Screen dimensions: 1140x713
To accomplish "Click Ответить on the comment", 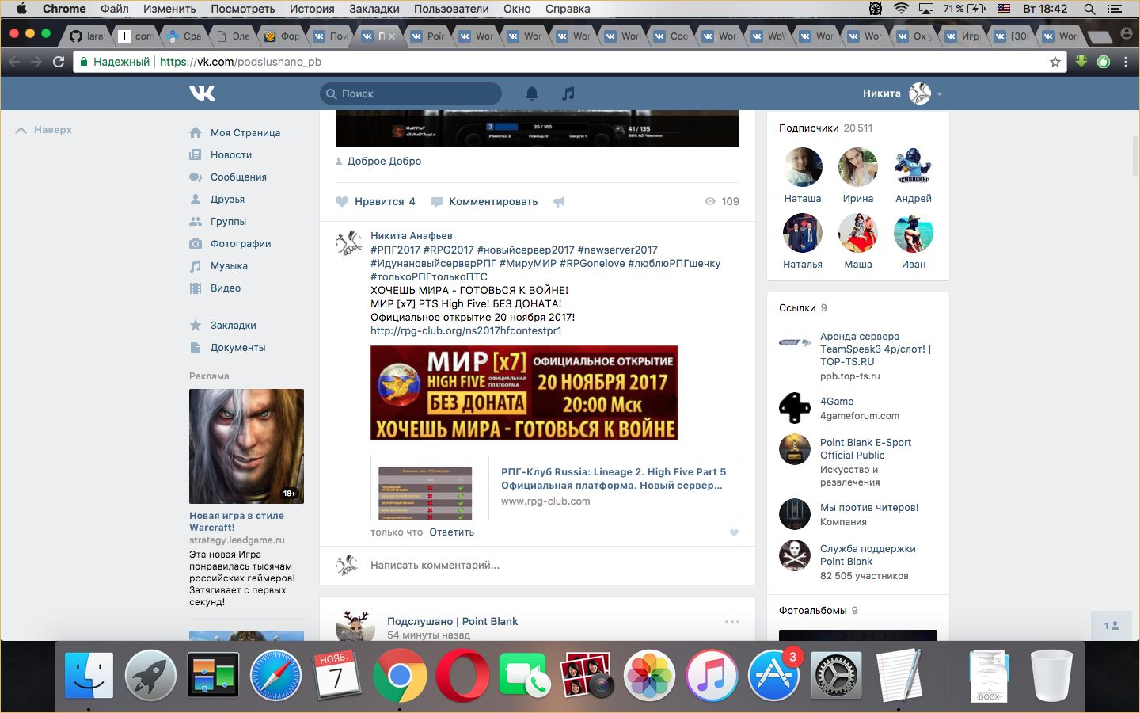I will pyautogui.click(x=451, y=532).
